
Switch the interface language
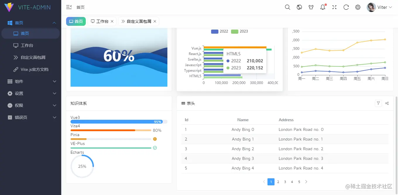(x=299, y=7)
